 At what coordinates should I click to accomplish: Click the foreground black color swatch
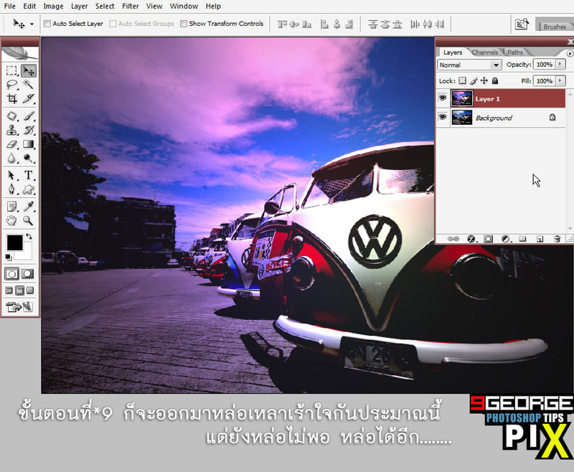pos(14,242)
